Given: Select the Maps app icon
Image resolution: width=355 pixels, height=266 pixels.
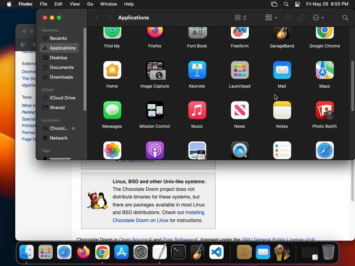Looking at the screenshot, I should pos(324,70).
